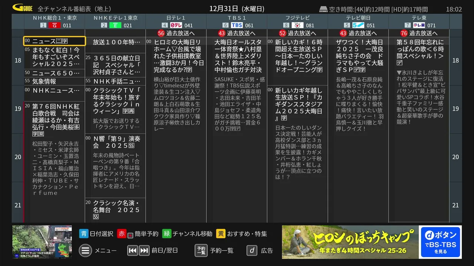
Task: Click the NHK General red G channel logo
Action: 54,25
